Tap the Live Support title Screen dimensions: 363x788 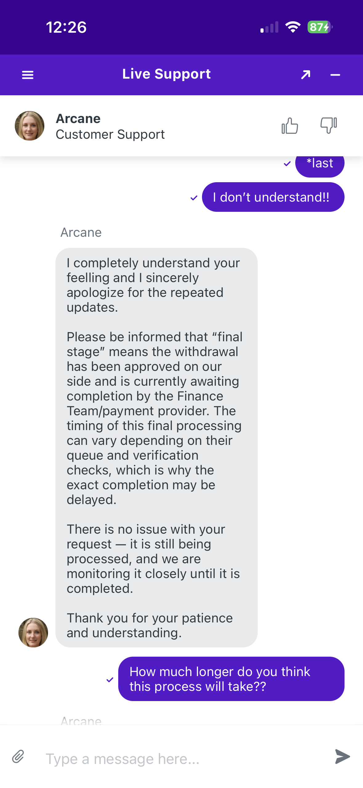pos(167,74)
